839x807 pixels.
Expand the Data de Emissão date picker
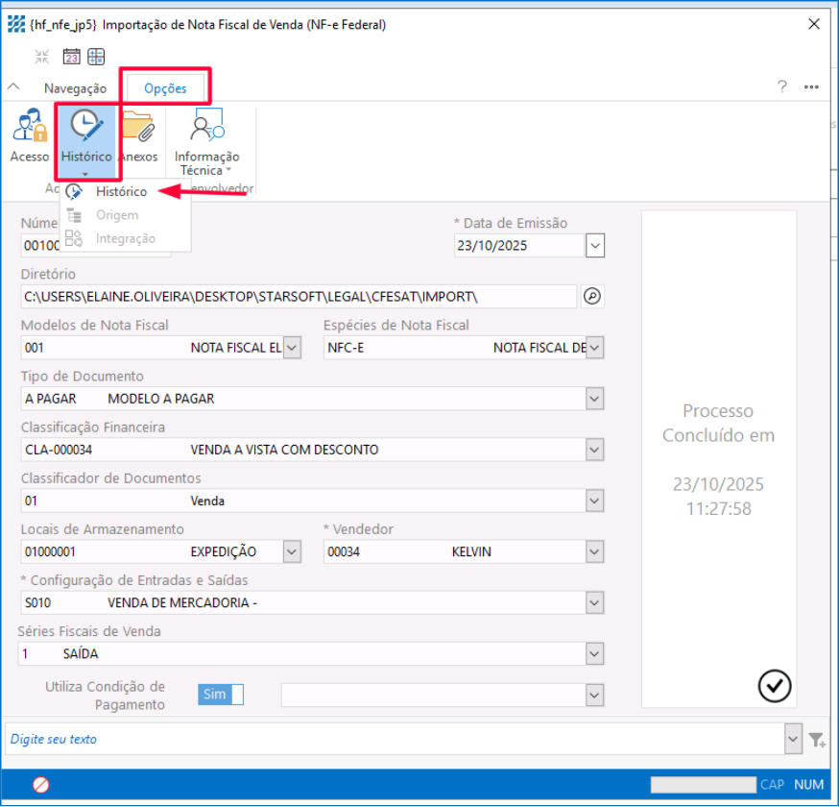[595, 246]
